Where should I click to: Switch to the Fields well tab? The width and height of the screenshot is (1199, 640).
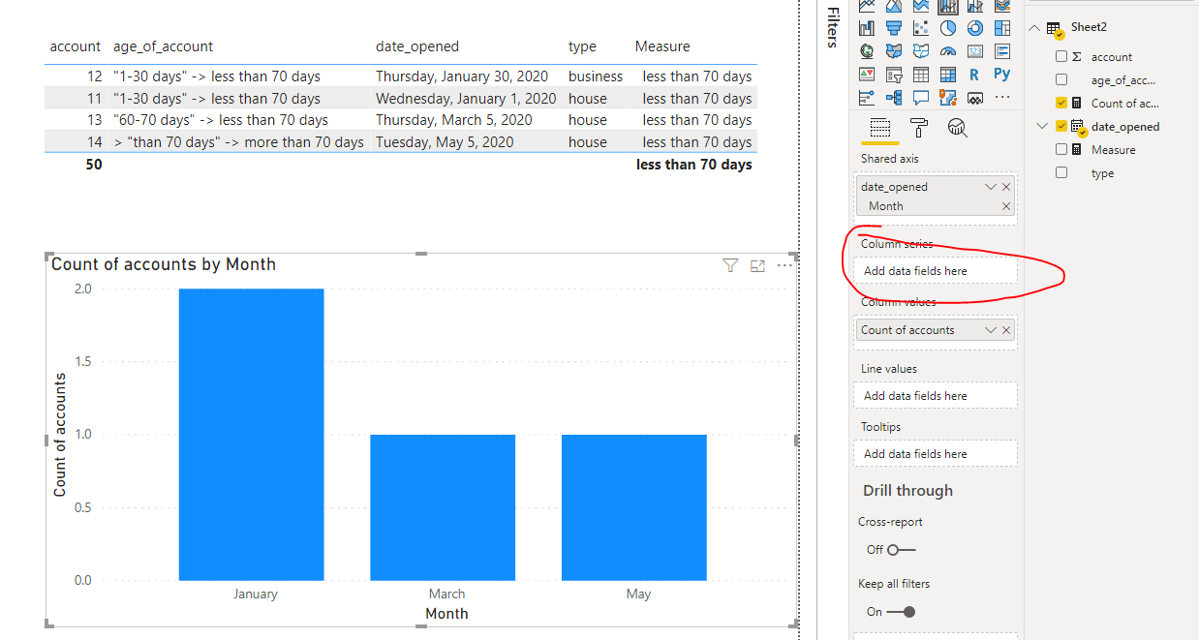[880, 128]
